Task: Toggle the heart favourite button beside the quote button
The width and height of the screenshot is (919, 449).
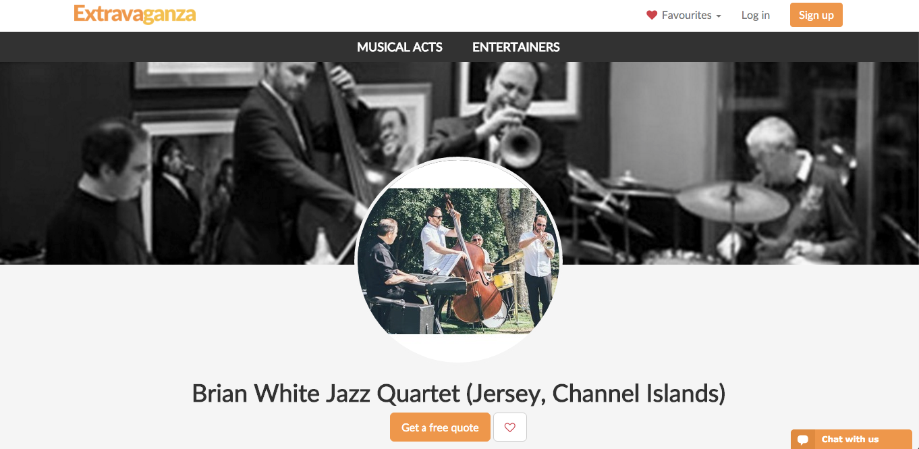Action: [x=510, y=427]
